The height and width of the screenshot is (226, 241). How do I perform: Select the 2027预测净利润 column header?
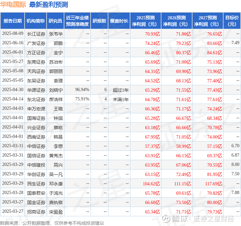[x=208, y=21]
